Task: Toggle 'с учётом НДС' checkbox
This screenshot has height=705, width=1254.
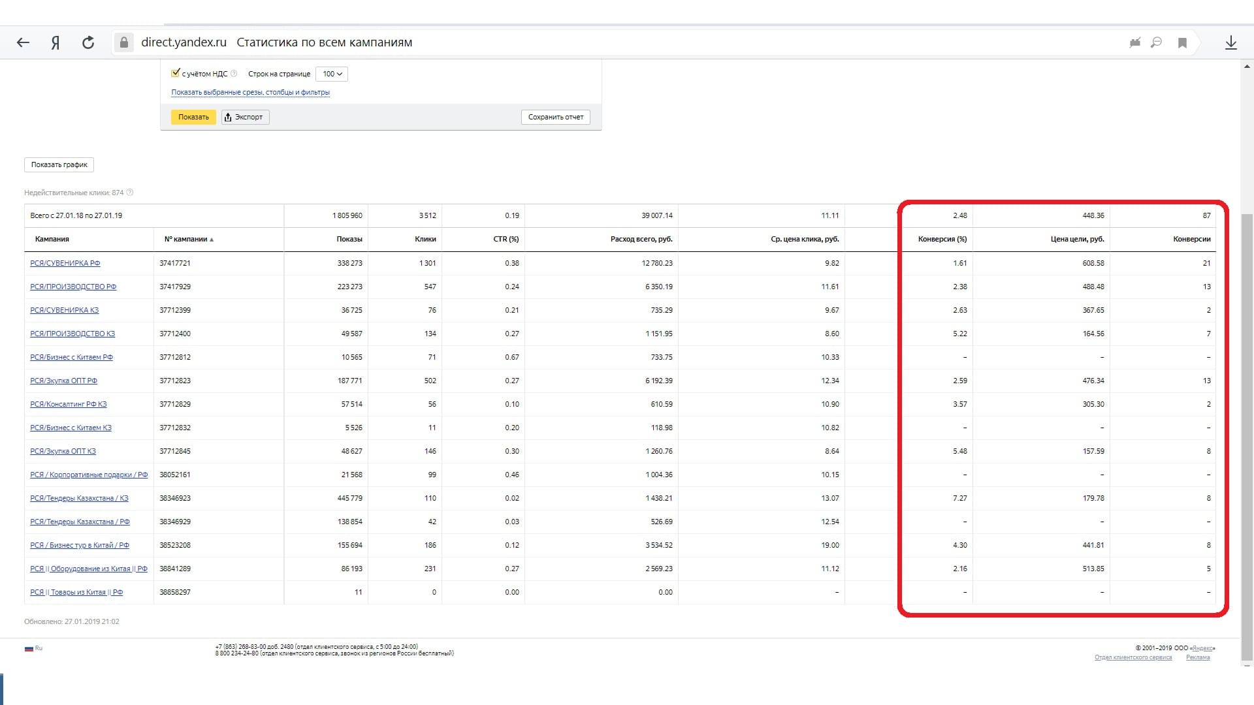Action: (x=175, y=73)
